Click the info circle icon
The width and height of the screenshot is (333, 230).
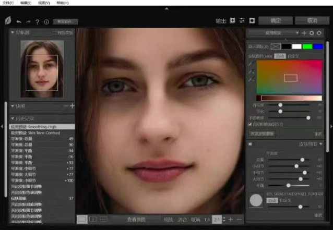point(46,22)
